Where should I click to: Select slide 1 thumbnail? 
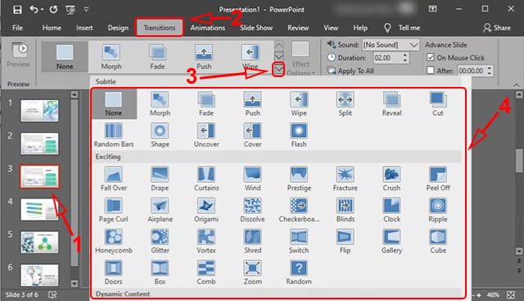pyautogui.click(x=39, y=111)
